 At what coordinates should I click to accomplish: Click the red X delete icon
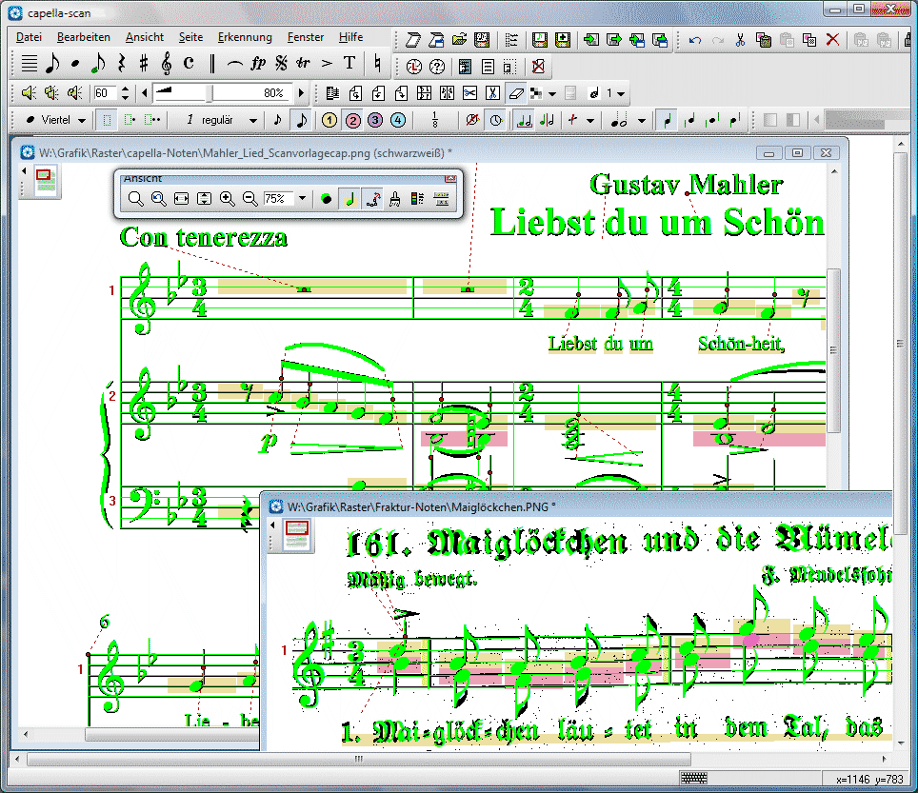click(x=832, y=40)
